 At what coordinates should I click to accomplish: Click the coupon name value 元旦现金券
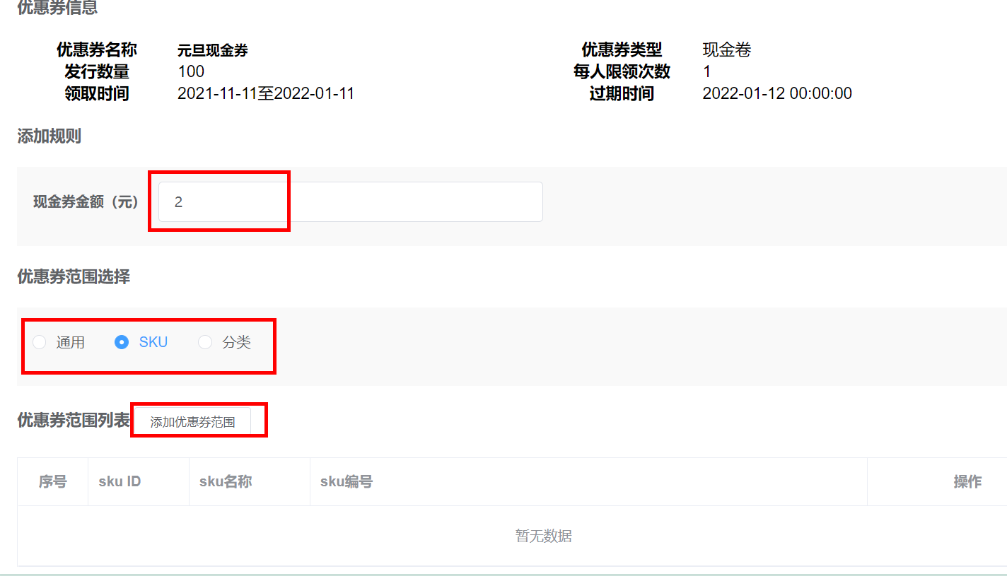coord(213,50)
